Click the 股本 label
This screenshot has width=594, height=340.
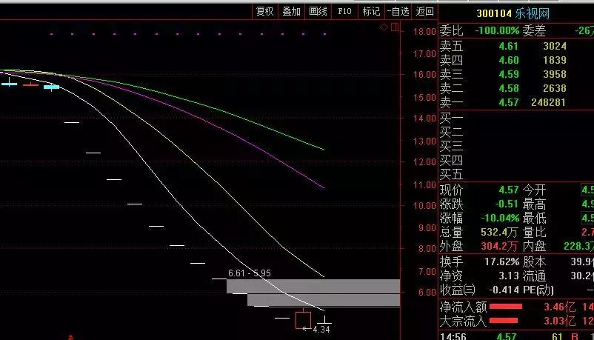pos(534,261)
